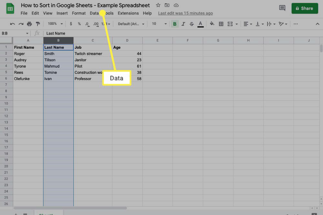Image resolution: width=323 pixels, height=215 pixels.
Task: Open the Borders icon menu
Action: pos(221,24)
